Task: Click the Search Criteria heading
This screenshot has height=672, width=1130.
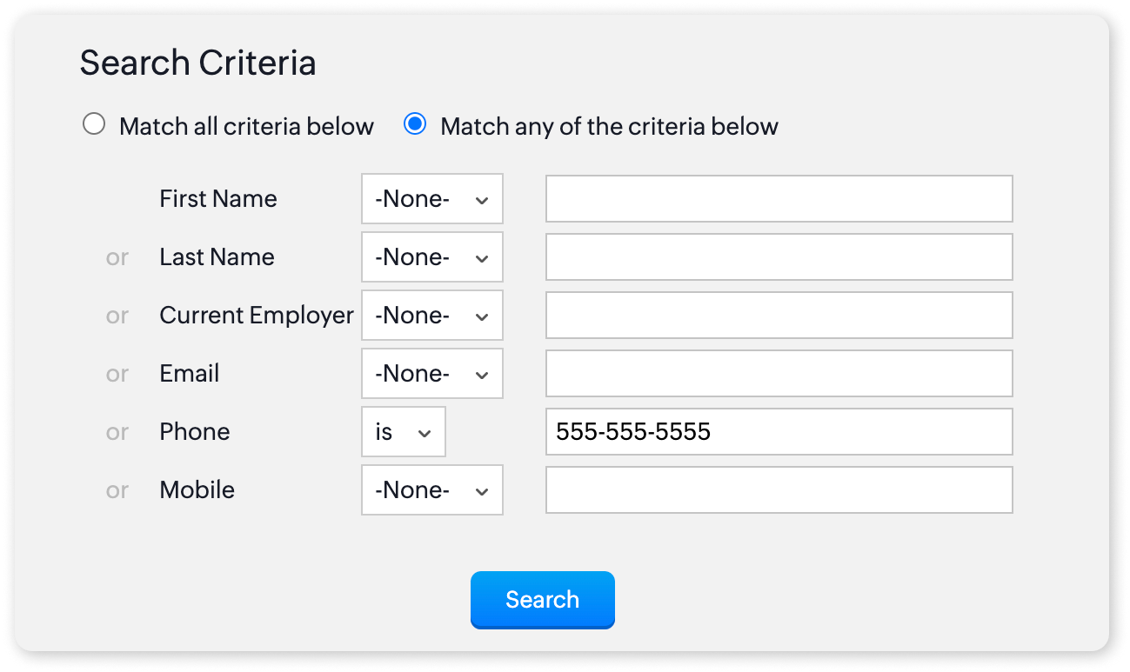Action: pos(198,63)
